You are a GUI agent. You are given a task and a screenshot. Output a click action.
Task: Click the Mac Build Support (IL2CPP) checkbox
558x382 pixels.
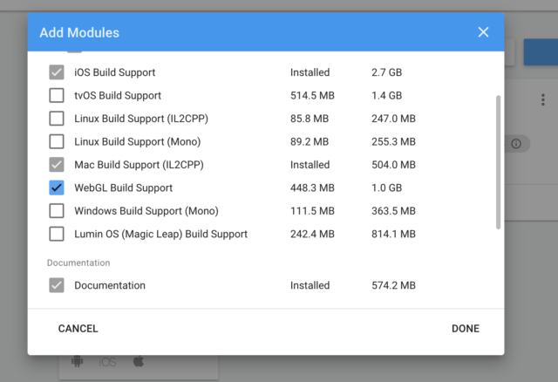(x=57, y=165)
